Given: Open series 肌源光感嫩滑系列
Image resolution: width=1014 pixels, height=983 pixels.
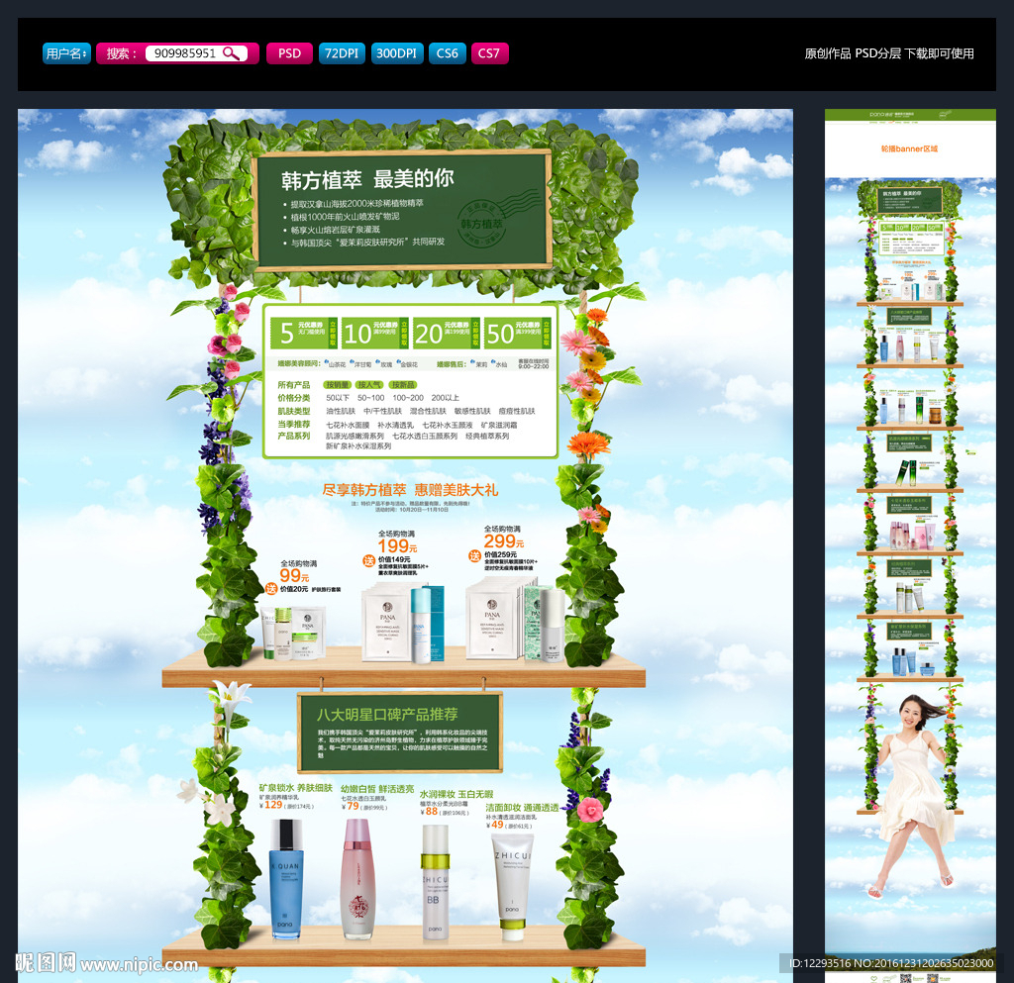Looking at the screenshot, I should (x=355, y=437).
